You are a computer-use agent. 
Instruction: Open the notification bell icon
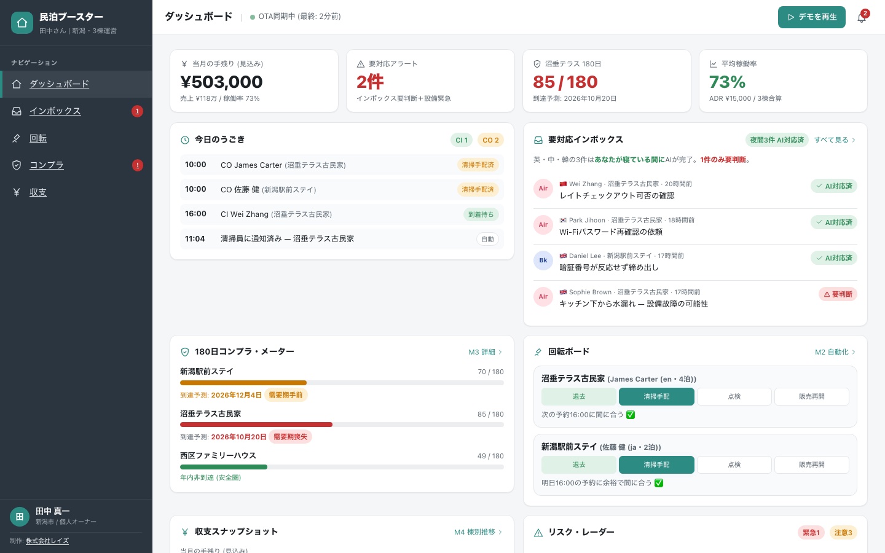[862, 17]
